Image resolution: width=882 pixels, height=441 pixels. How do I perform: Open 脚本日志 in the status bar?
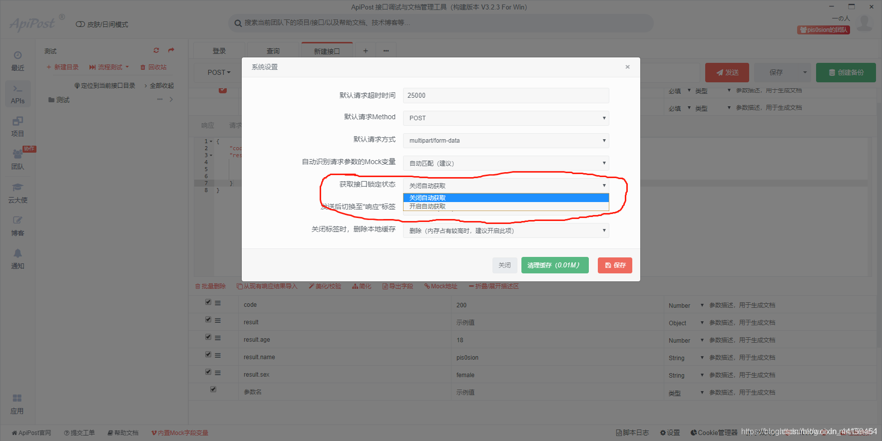[632, 433]
